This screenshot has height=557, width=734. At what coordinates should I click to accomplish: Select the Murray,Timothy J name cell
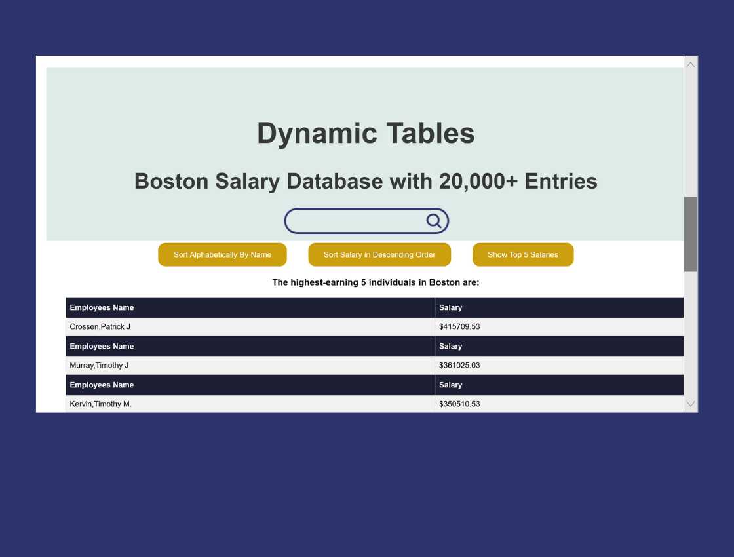pyautogui.click(x=100, y=365)
